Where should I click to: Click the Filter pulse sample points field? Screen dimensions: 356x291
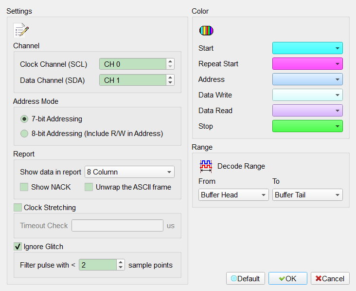[98, 265]
